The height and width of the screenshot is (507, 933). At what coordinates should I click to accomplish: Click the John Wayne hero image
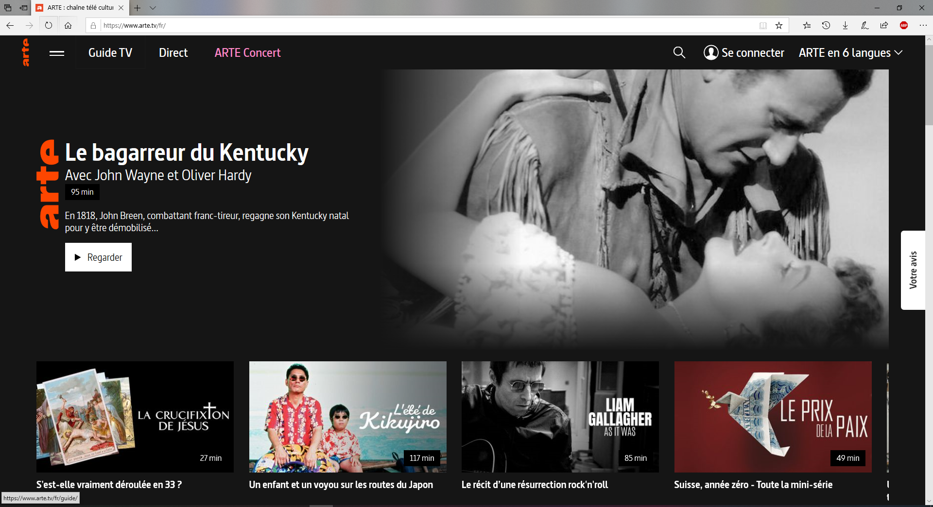click(x=635, y=209)
